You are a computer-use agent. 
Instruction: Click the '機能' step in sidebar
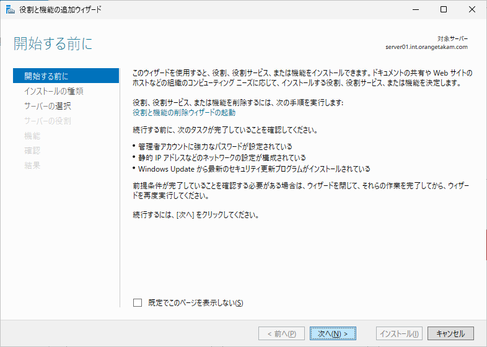[x=32, y=136]
